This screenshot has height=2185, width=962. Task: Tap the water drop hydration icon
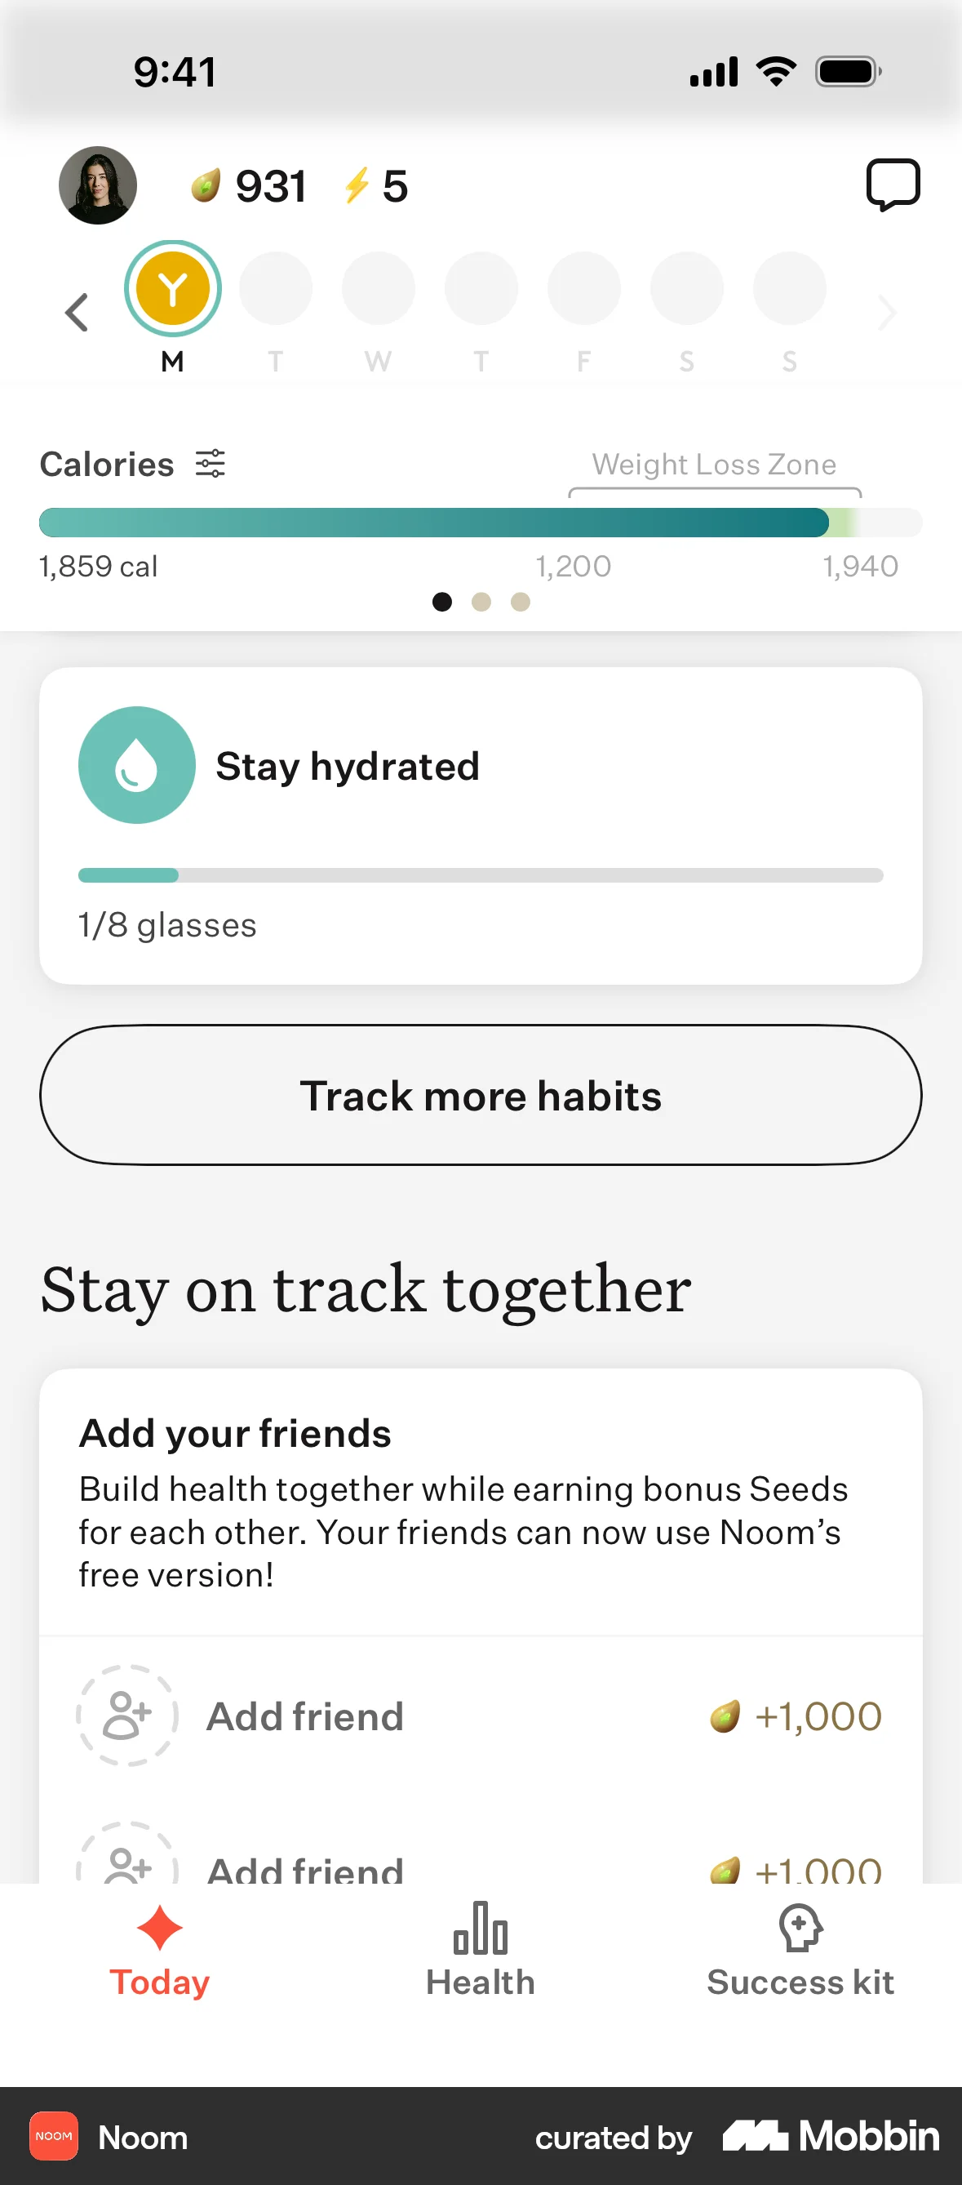pyautogui.click(x=136, y=765)
